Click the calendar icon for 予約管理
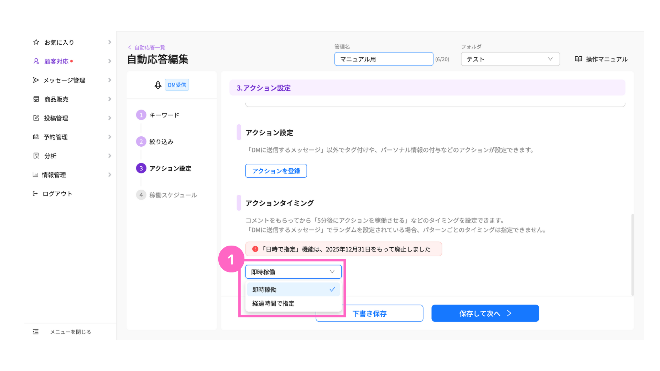 (x=36, y=137)
